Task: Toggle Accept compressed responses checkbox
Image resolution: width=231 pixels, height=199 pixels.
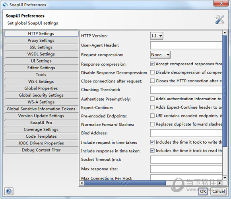Action: pyautogui.click(x=152, y=64)
